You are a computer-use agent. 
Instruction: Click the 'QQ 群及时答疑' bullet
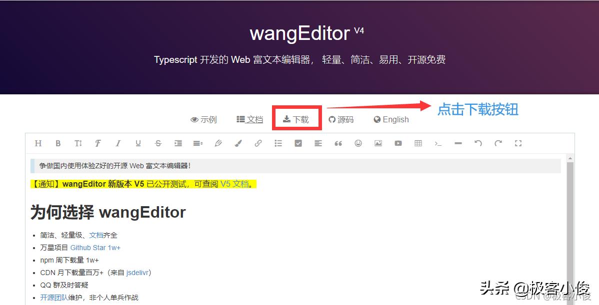(64, 285)
